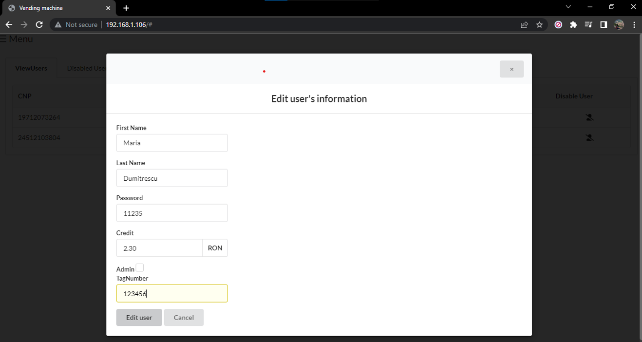Reload the current page
The image size is (642, 342).
pos(39,24)
